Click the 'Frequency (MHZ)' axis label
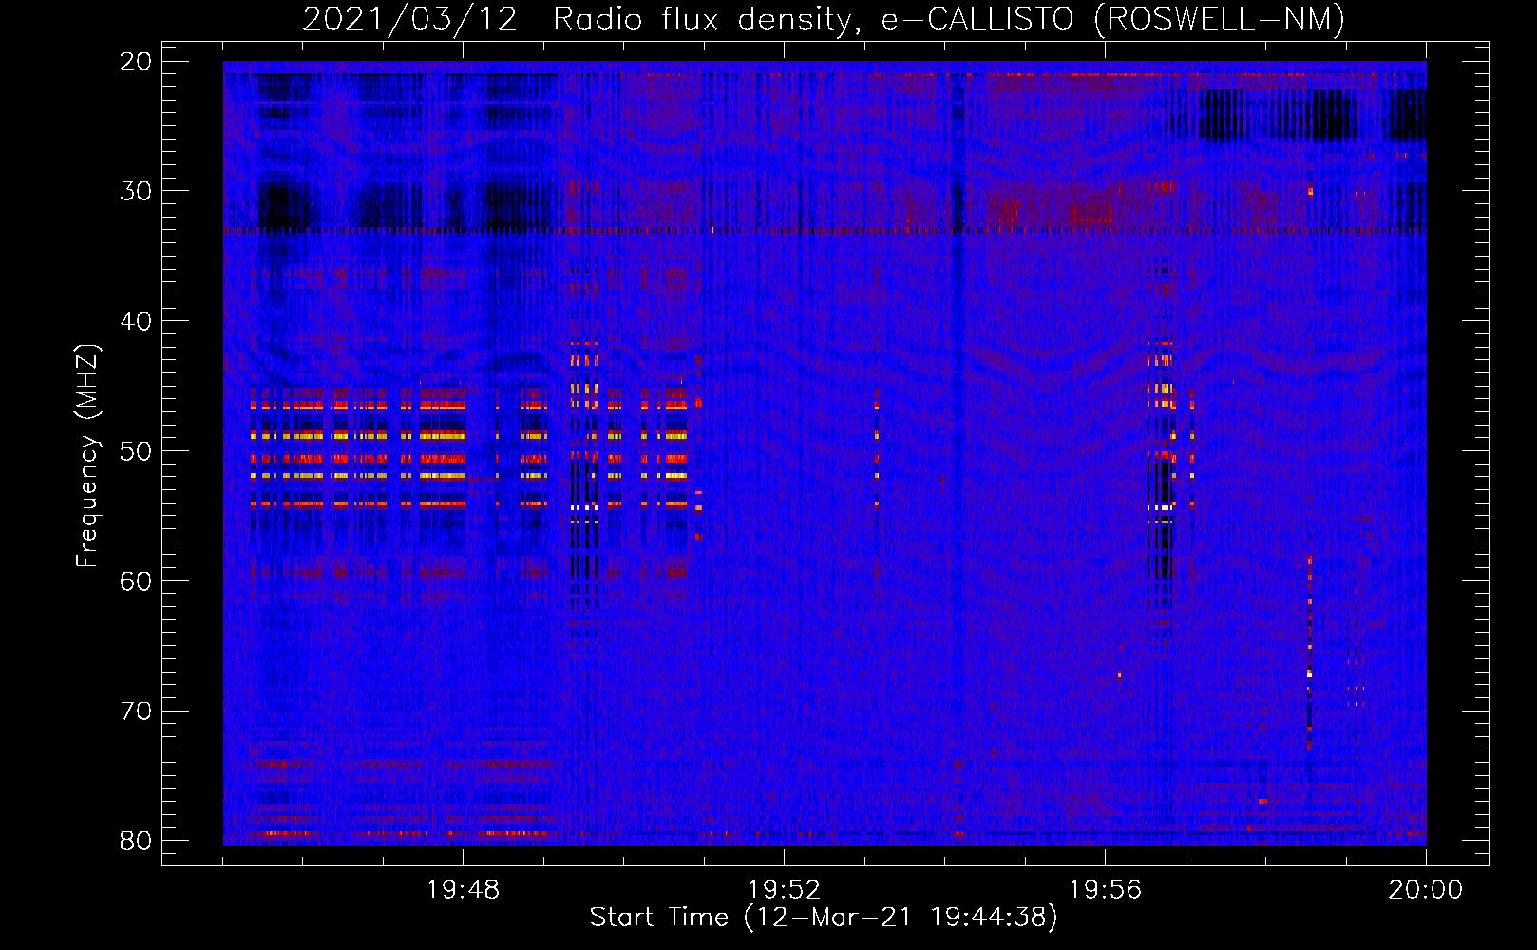 86,456
